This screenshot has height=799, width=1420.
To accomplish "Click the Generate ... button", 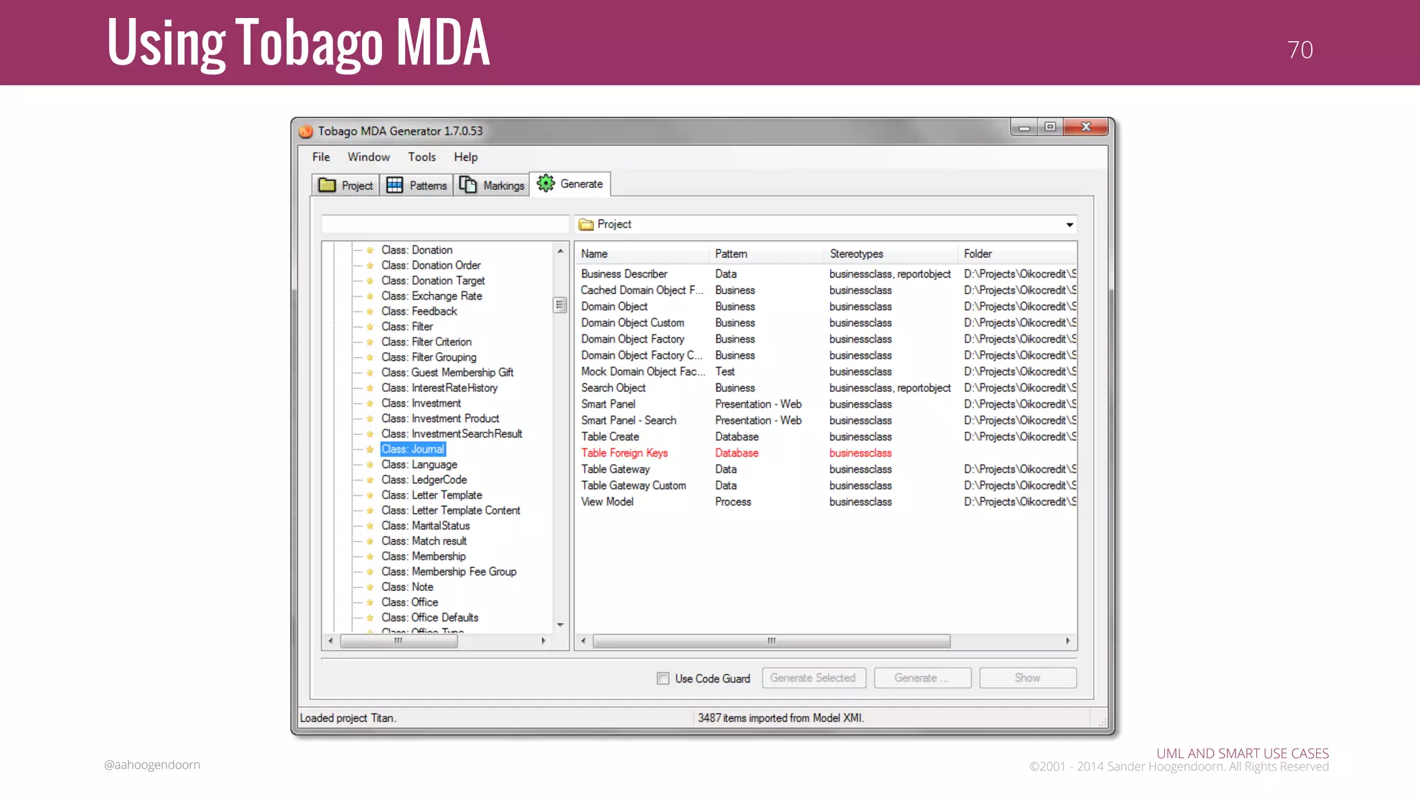I will click(923, 678).
